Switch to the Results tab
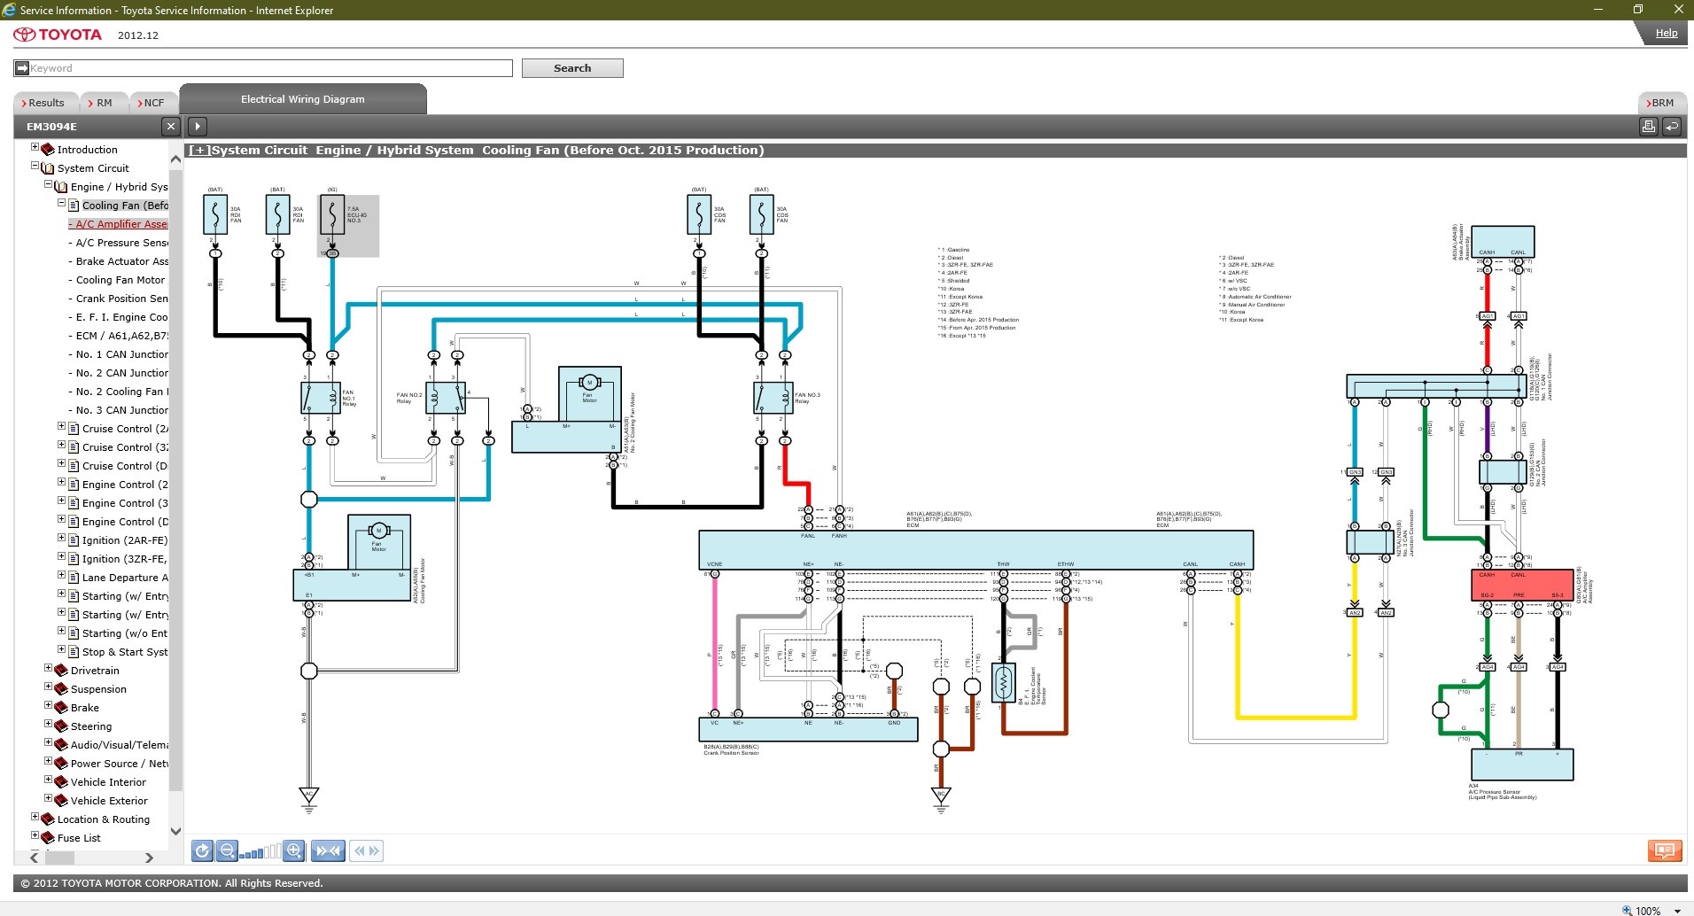This screenshot has height=916, width=1694. 45,103
